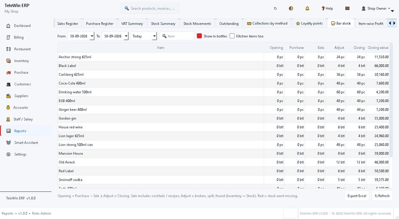Click the Export Excel button
This screenshot has width=399, height=219.
(x=357, y=196)
